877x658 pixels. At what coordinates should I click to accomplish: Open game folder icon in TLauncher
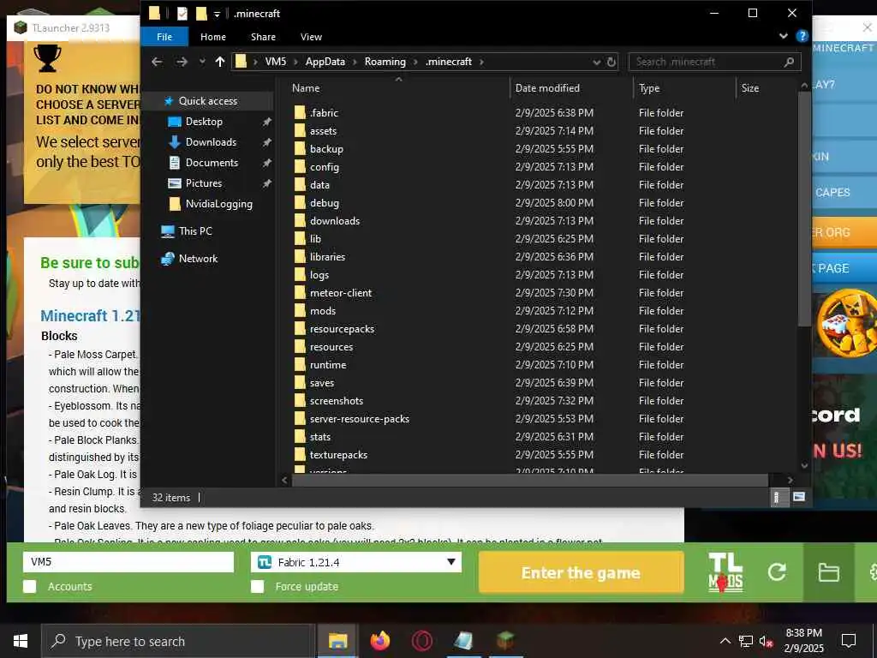(x=828, y=572)
